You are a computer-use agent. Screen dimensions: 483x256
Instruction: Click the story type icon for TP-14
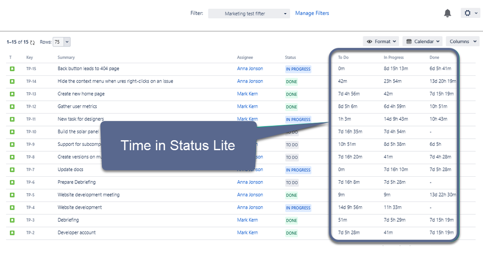point(12,82)
